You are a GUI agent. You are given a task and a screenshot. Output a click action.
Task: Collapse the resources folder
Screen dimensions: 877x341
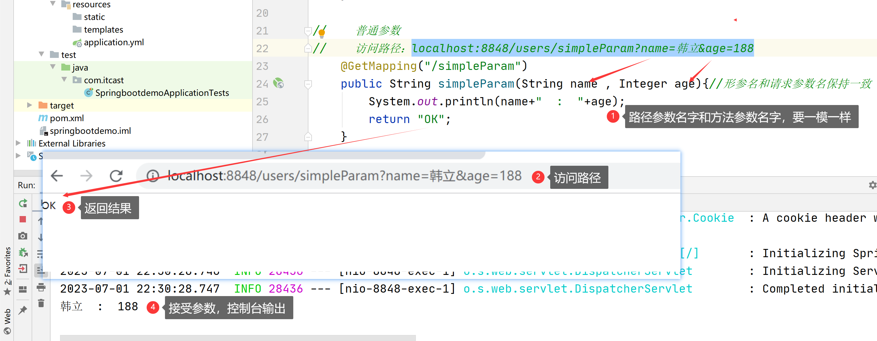(x=53, y=3)
